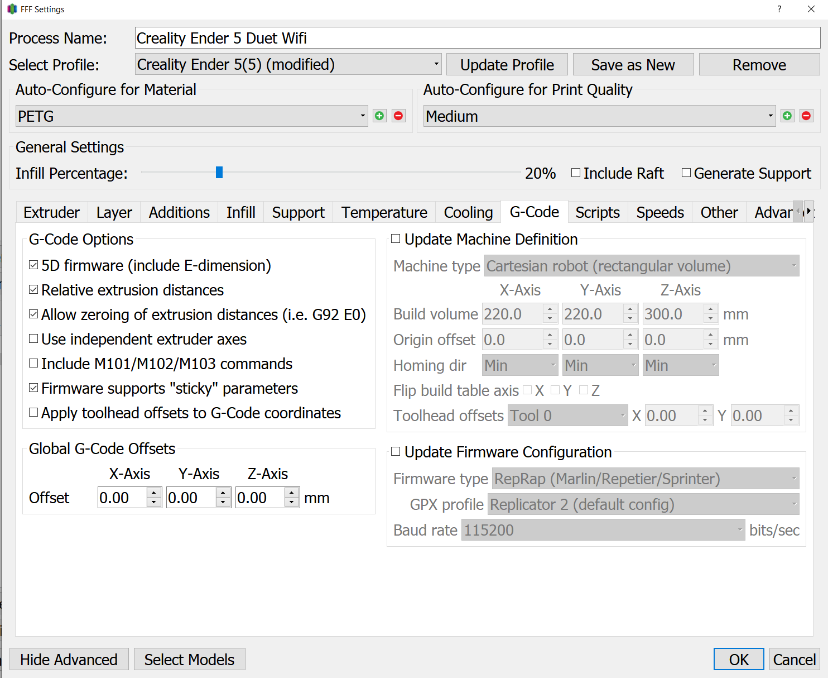Click the X-Axis Offset value field
828x678 pixels.
coord(123,498)
